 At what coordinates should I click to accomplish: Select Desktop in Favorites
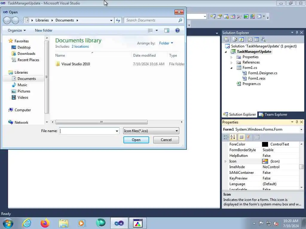(24, 47)
